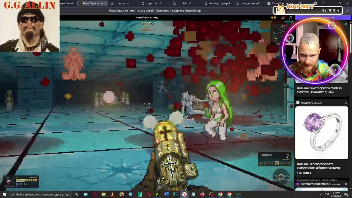Viewport: 352px width, 198px height.
Task: Focus the Windows taskbar search box
Action: point(41,194)
